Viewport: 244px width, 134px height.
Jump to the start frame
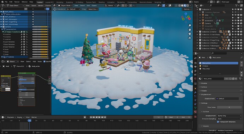pos(91,117)
